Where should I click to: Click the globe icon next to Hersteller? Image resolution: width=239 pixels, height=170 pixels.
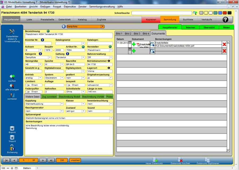point(110,47)
